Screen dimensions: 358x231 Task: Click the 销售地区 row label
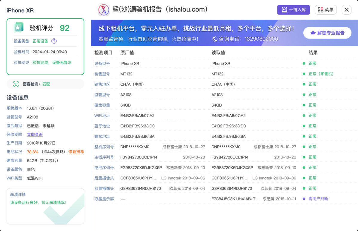tap(102, 84)
